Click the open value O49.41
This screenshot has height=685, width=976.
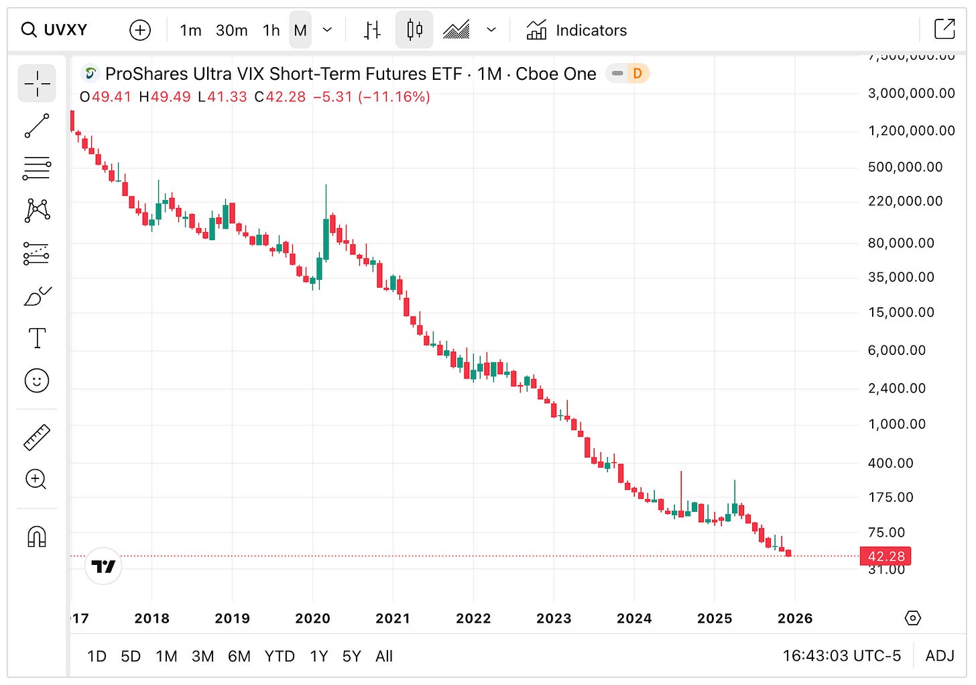(105, 97)
